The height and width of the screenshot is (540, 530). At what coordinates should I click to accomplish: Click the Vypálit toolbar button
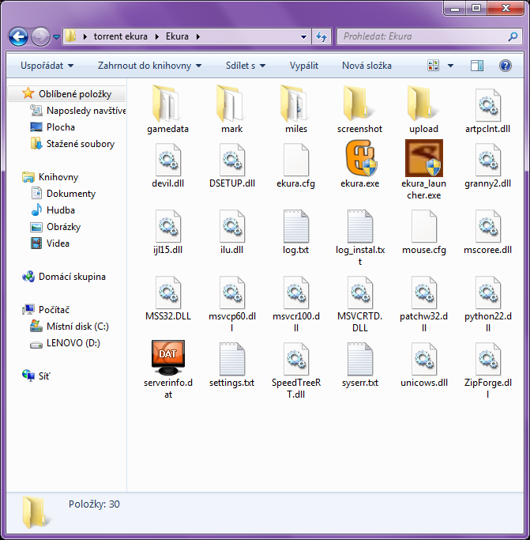(x=304, y=66)
